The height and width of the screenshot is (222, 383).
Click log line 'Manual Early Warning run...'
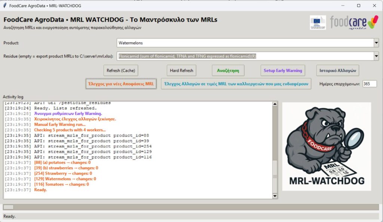[59, 124]
